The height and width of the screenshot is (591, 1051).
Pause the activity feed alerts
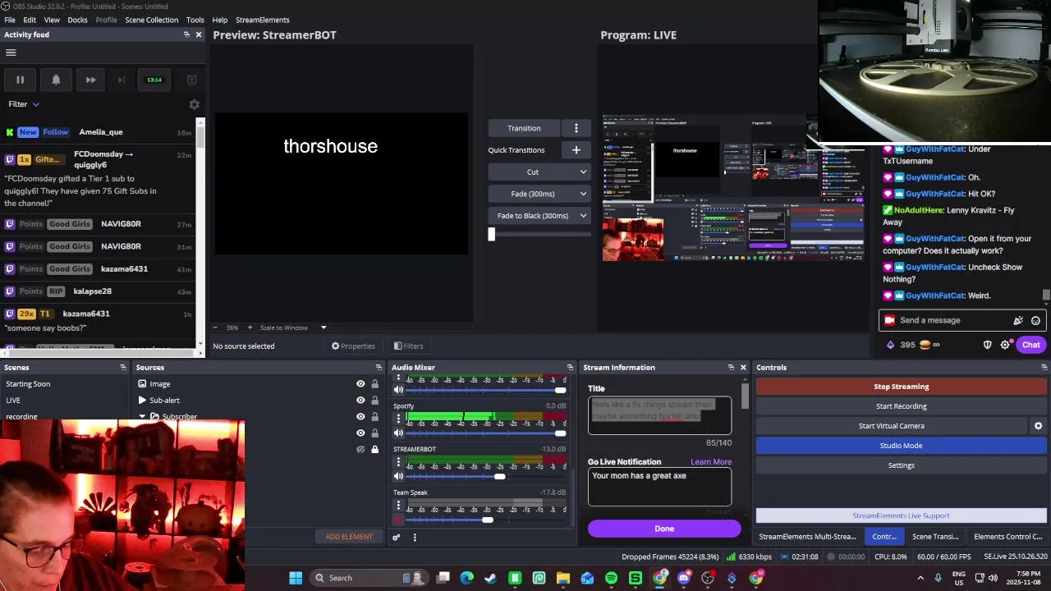[x=20, y=80]
